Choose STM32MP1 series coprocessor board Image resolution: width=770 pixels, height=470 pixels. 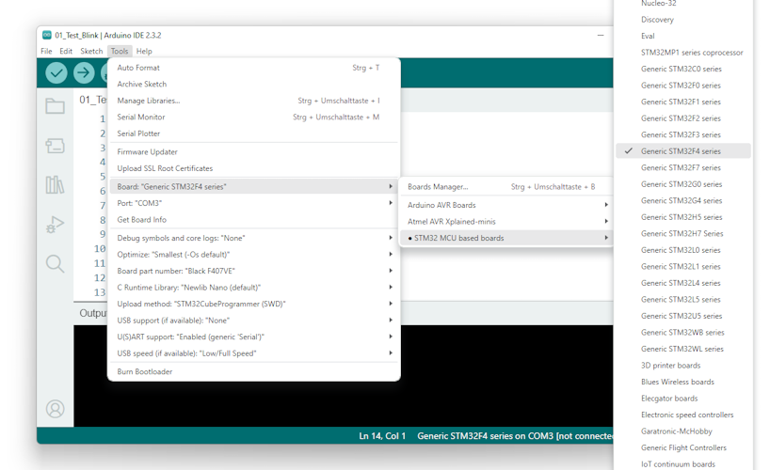click(683, 53)
